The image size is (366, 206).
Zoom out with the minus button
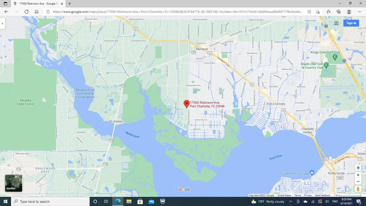(x=358, y=181)
